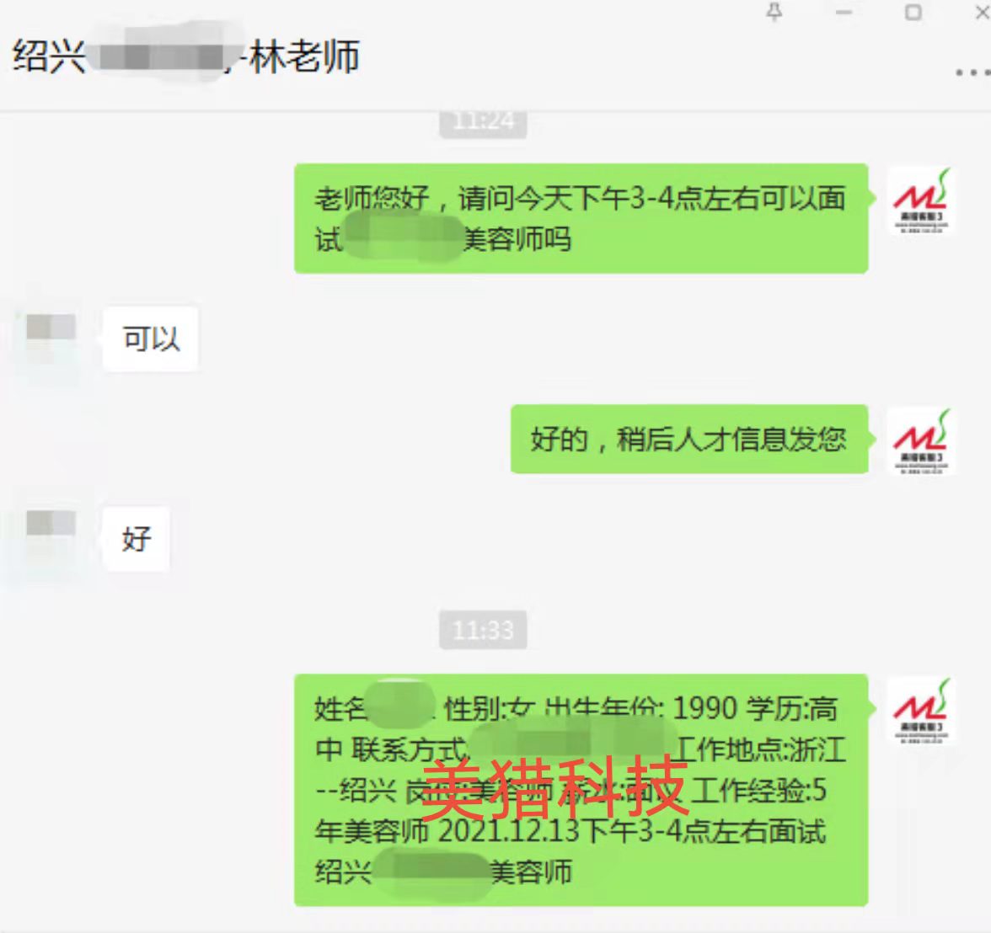The image size is (991, 933).
Task: Open the three-dots chat options menu
Action: 972,72
